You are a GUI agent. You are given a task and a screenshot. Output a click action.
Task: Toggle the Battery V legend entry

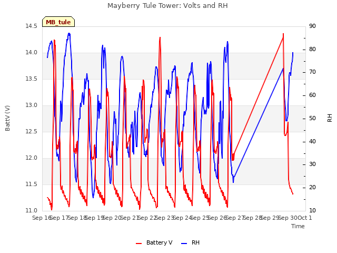point(154,242)
